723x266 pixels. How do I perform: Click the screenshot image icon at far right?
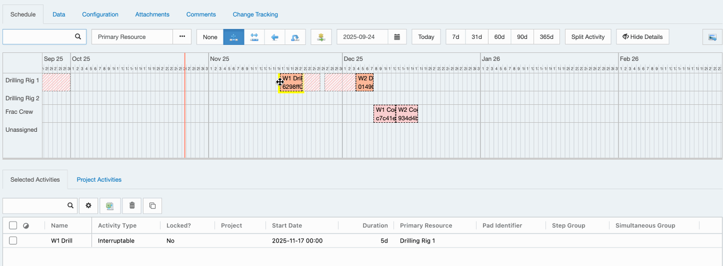click(x=712, y=37)
